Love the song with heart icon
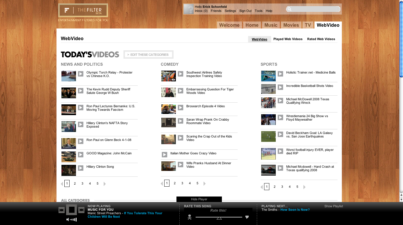The width and height of the screenshot is (403, 225). (247, 217)
